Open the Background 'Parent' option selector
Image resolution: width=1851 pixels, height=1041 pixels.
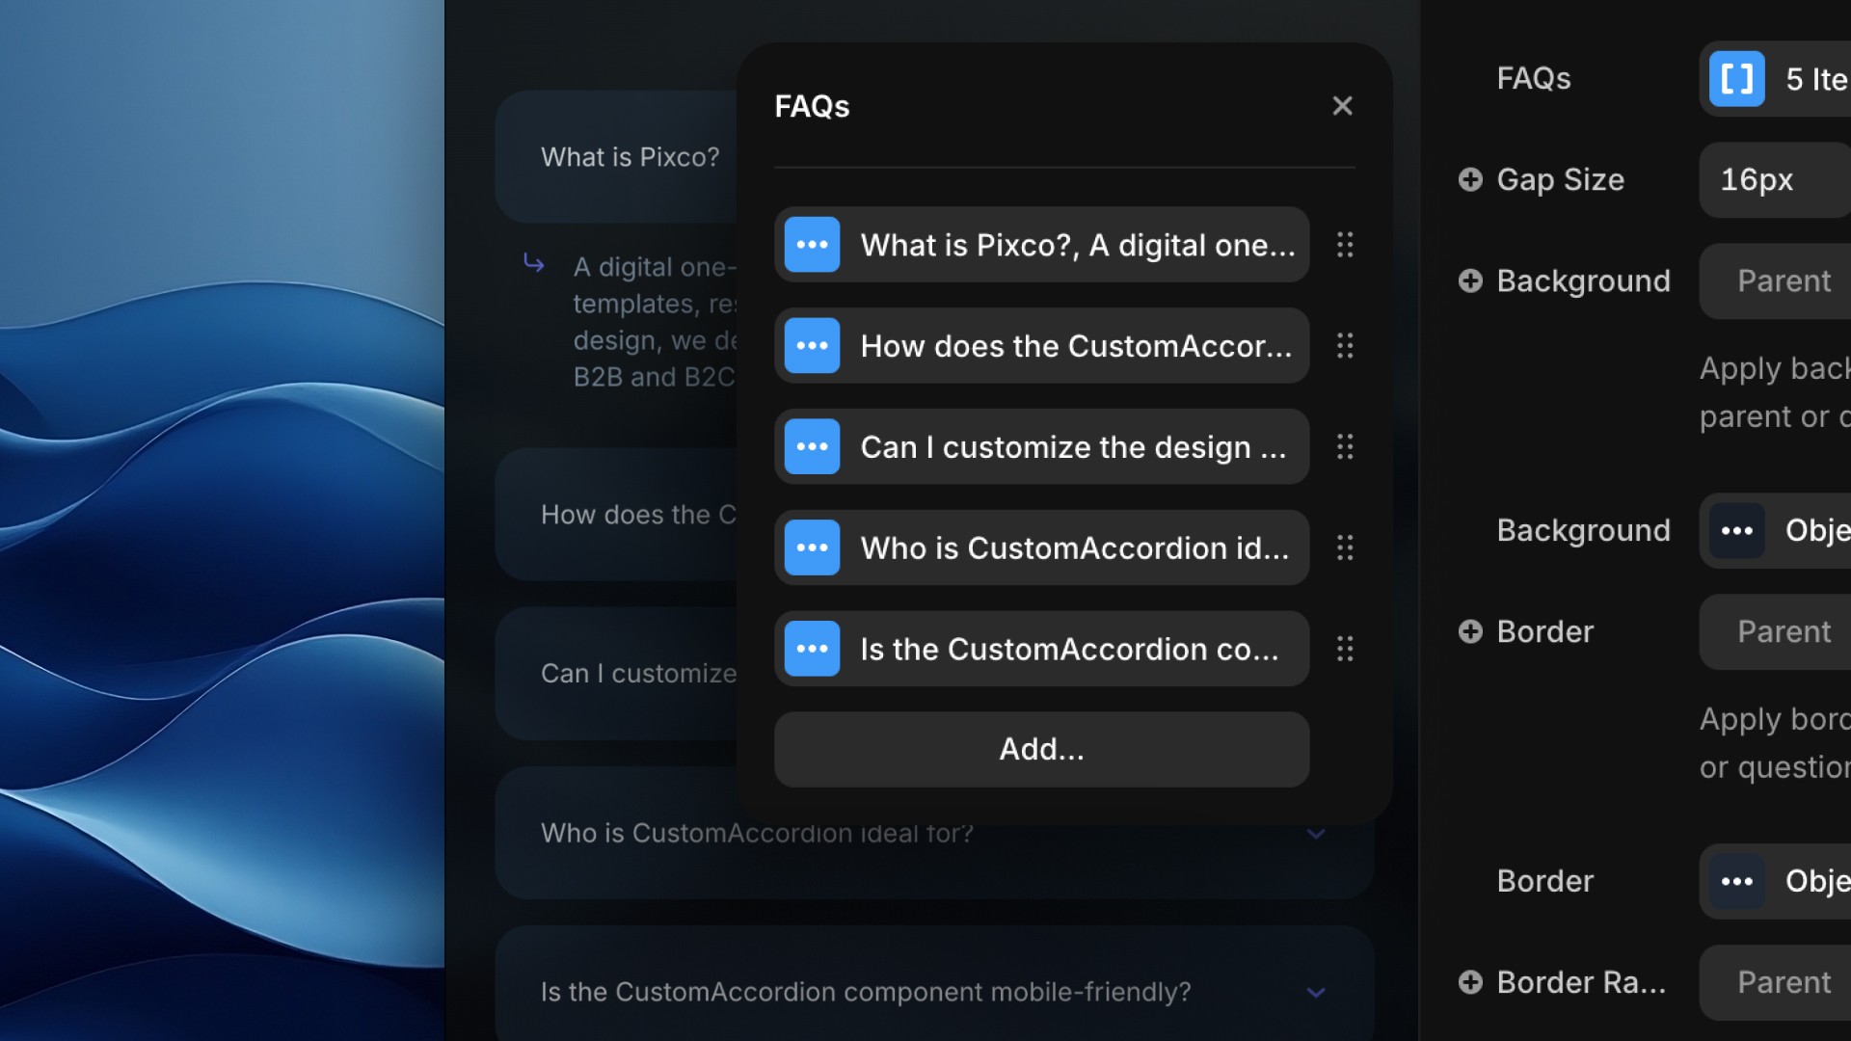click(1775, 280)
